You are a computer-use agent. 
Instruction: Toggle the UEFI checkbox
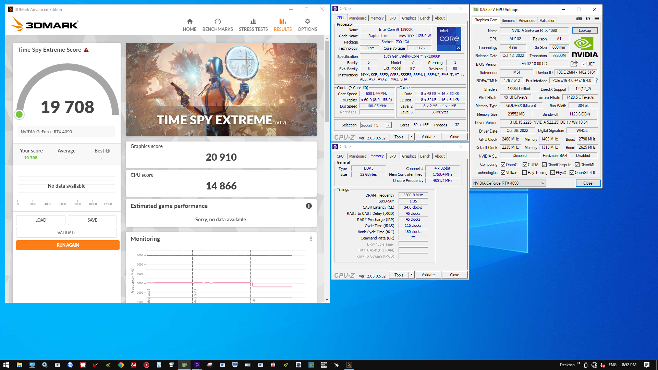[x=584, y=64]
